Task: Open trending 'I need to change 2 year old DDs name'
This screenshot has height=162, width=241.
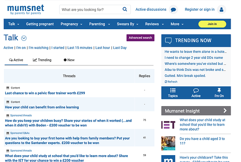Action: [194, 58]
